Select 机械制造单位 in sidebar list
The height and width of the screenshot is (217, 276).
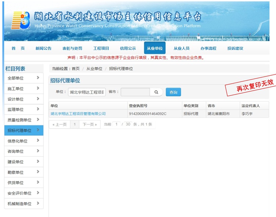24,204
